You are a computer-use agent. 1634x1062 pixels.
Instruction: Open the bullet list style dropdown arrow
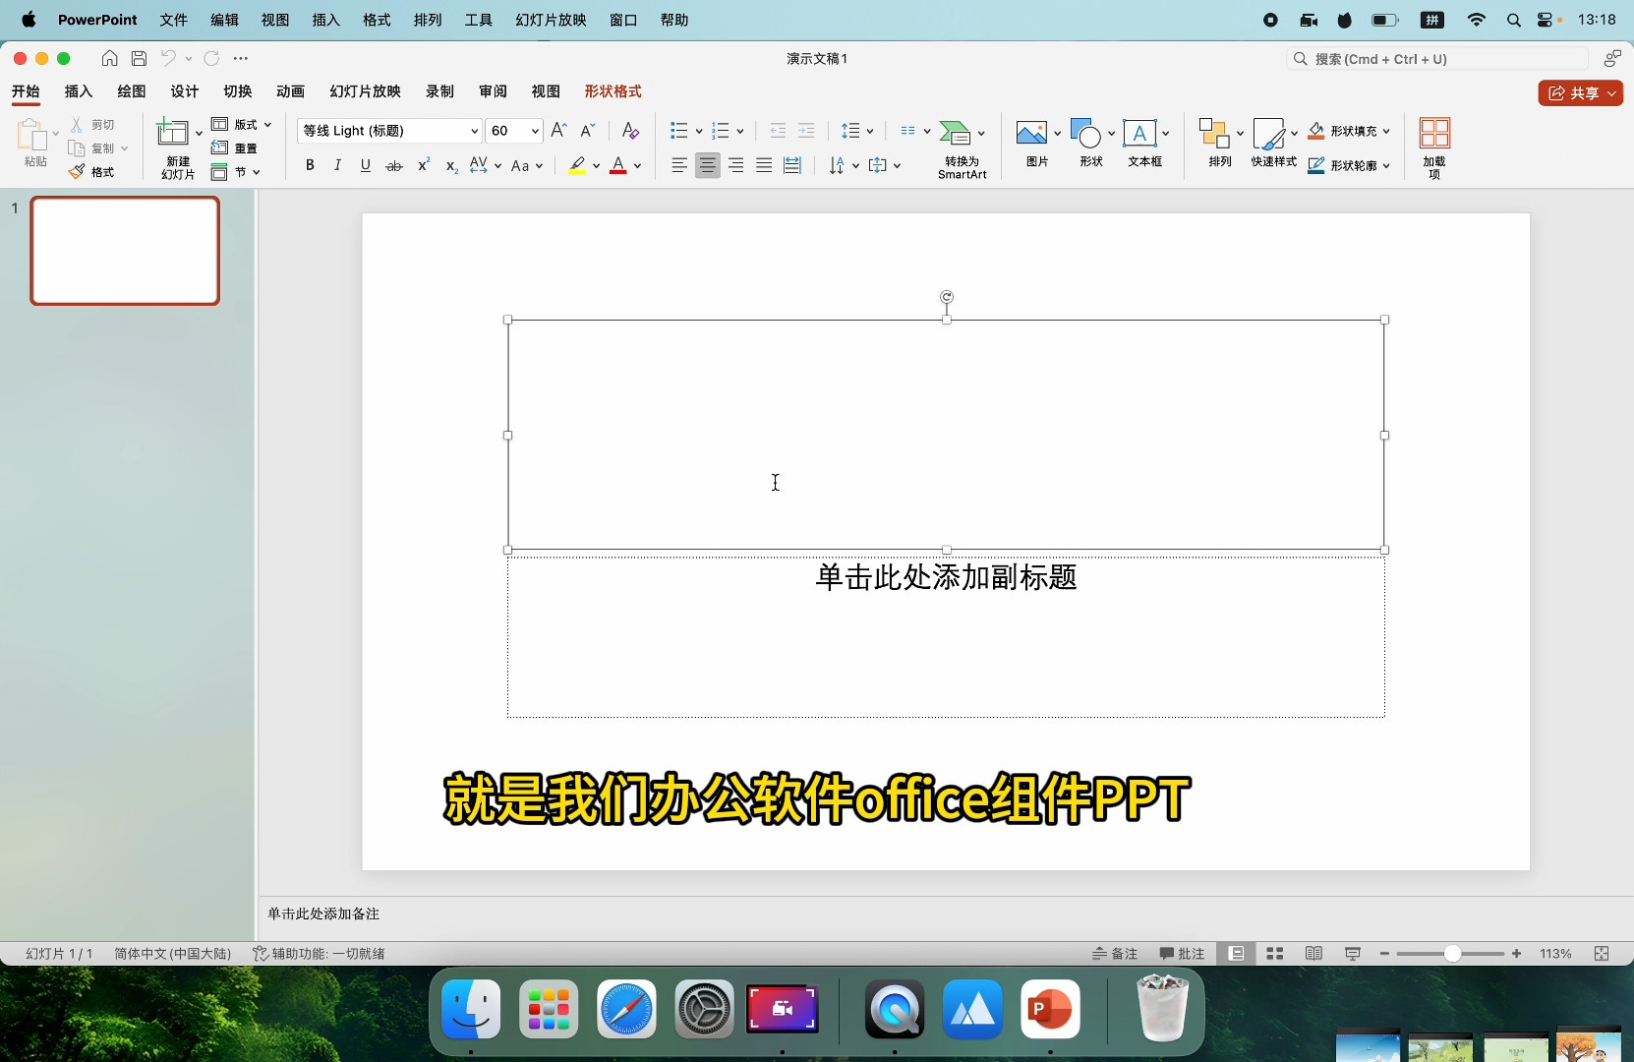point(698,130)
